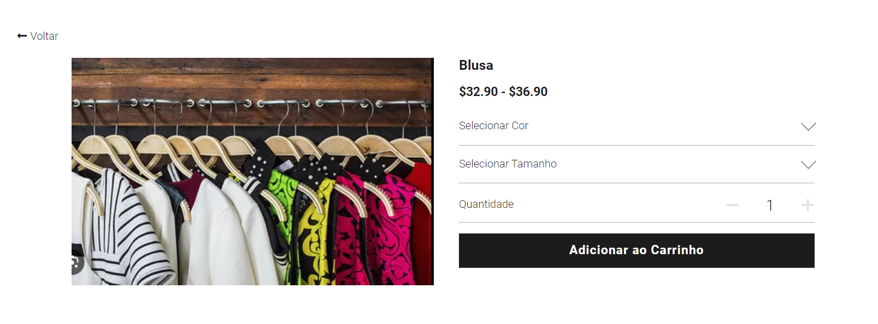Click the gray circular lens icon on photo corner

pos(78,264)
